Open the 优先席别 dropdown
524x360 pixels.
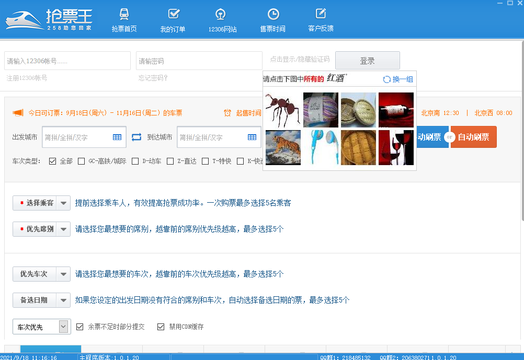point(63,229)
